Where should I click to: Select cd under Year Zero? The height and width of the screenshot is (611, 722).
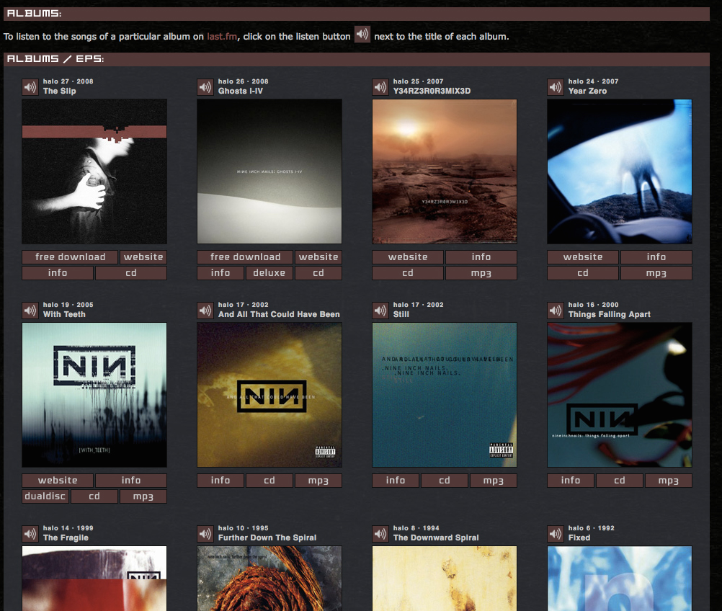[x=582, y=273]
